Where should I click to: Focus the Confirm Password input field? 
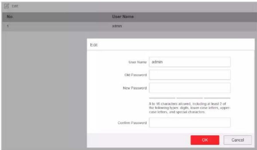[x=190, y=123]
